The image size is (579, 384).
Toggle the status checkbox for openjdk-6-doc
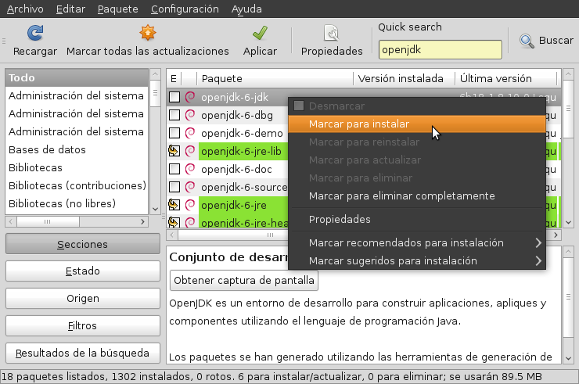(174, 169)
